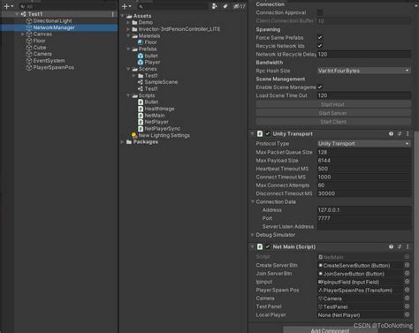Collapse the Assets root folder
The image size is (419, 333).
(x=123, y=16)
